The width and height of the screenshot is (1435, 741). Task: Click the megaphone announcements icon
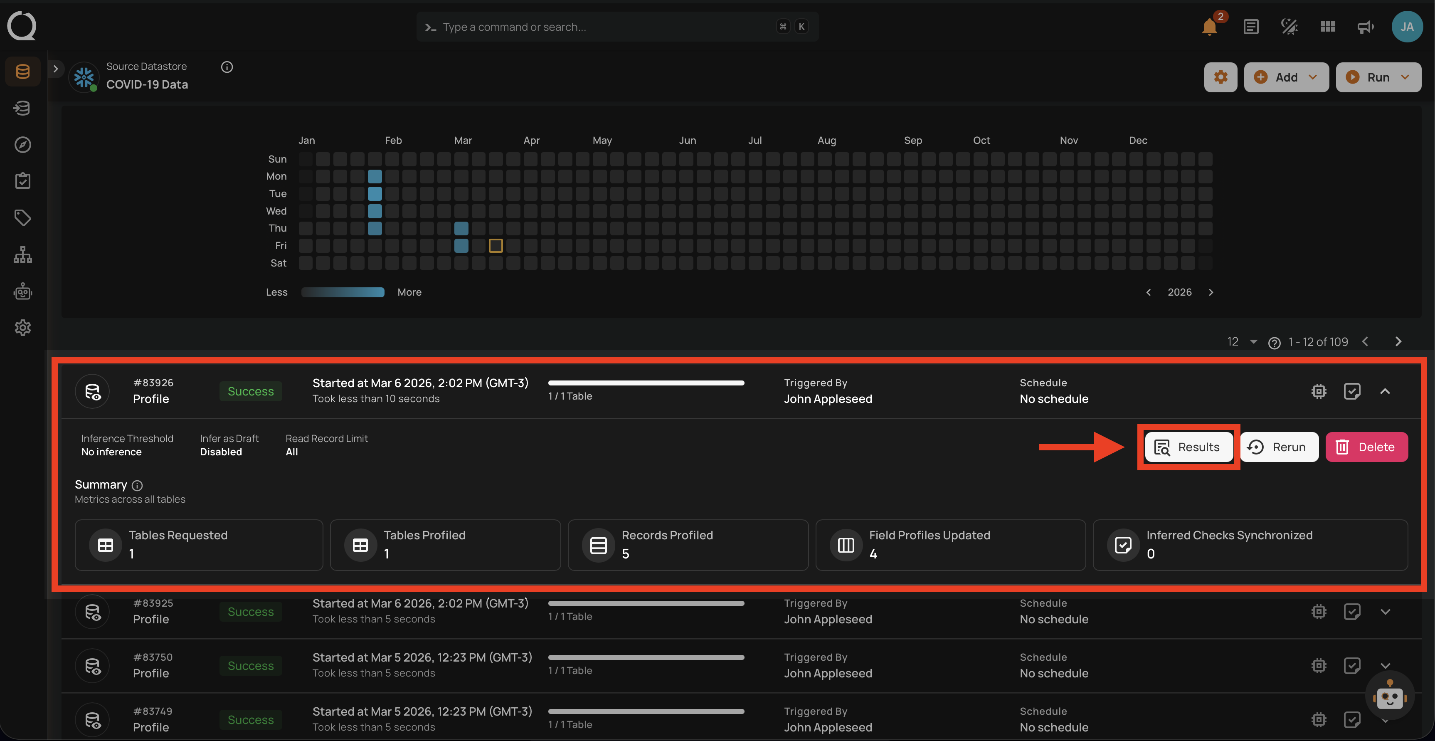click(x=1365, y=26)
